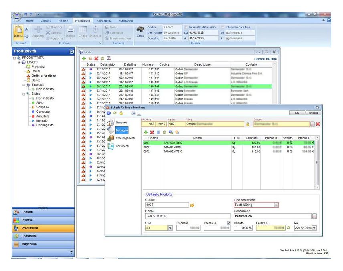Viewport: 343px width, 271px height.
Task: Select Ordini a fornitore in the tree
Action: [44, 76]
